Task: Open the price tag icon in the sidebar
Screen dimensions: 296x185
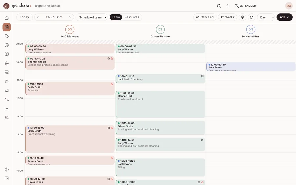Action: pyautogui.click(x=7, y=36)
